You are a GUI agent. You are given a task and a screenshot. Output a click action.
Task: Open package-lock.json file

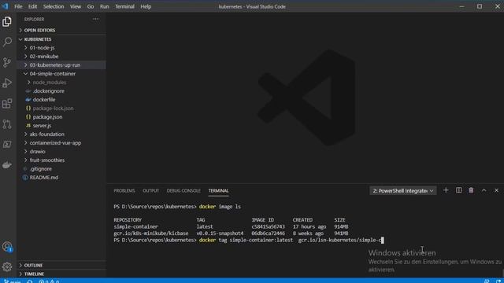pyautogui.click(x=61, y=108)
